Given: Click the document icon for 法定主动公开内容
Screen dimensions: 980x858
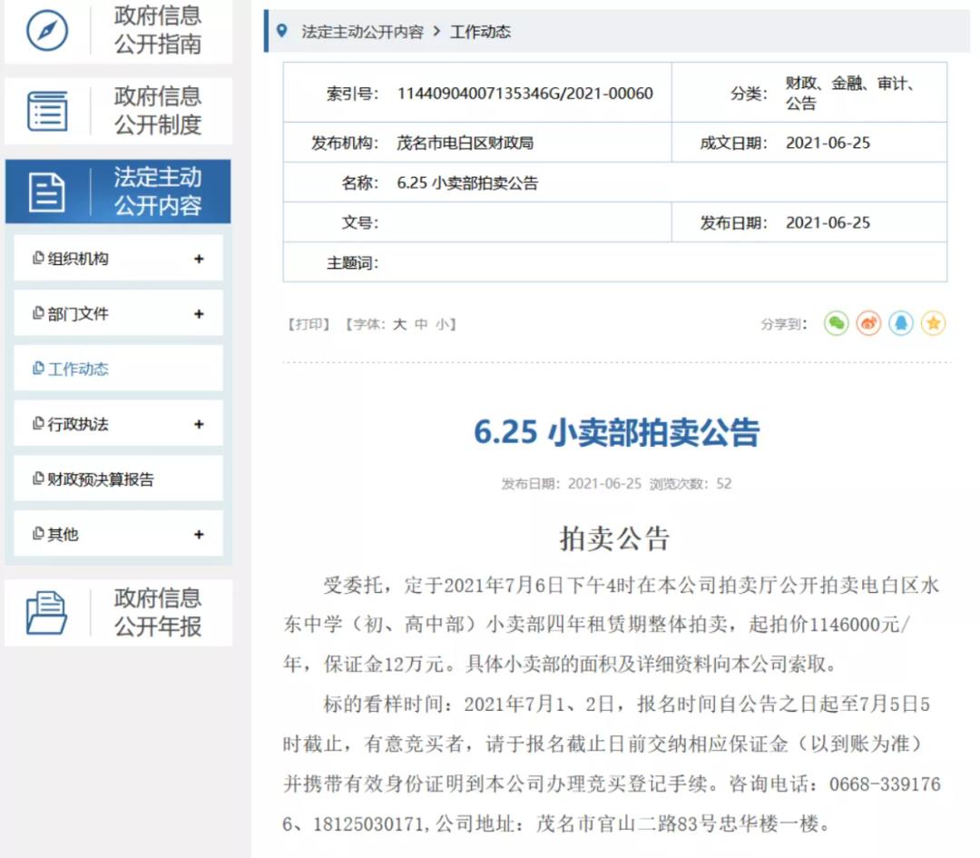Looking at the screenshot, I should pyautogui.click(x=47, y=192).
